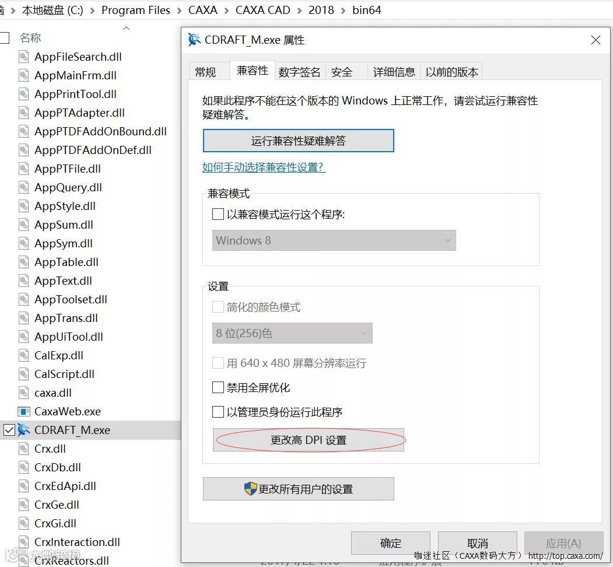Switch to the 详细信息 tab
This screenshot has height=567, width=613.
tap(394, 72)
